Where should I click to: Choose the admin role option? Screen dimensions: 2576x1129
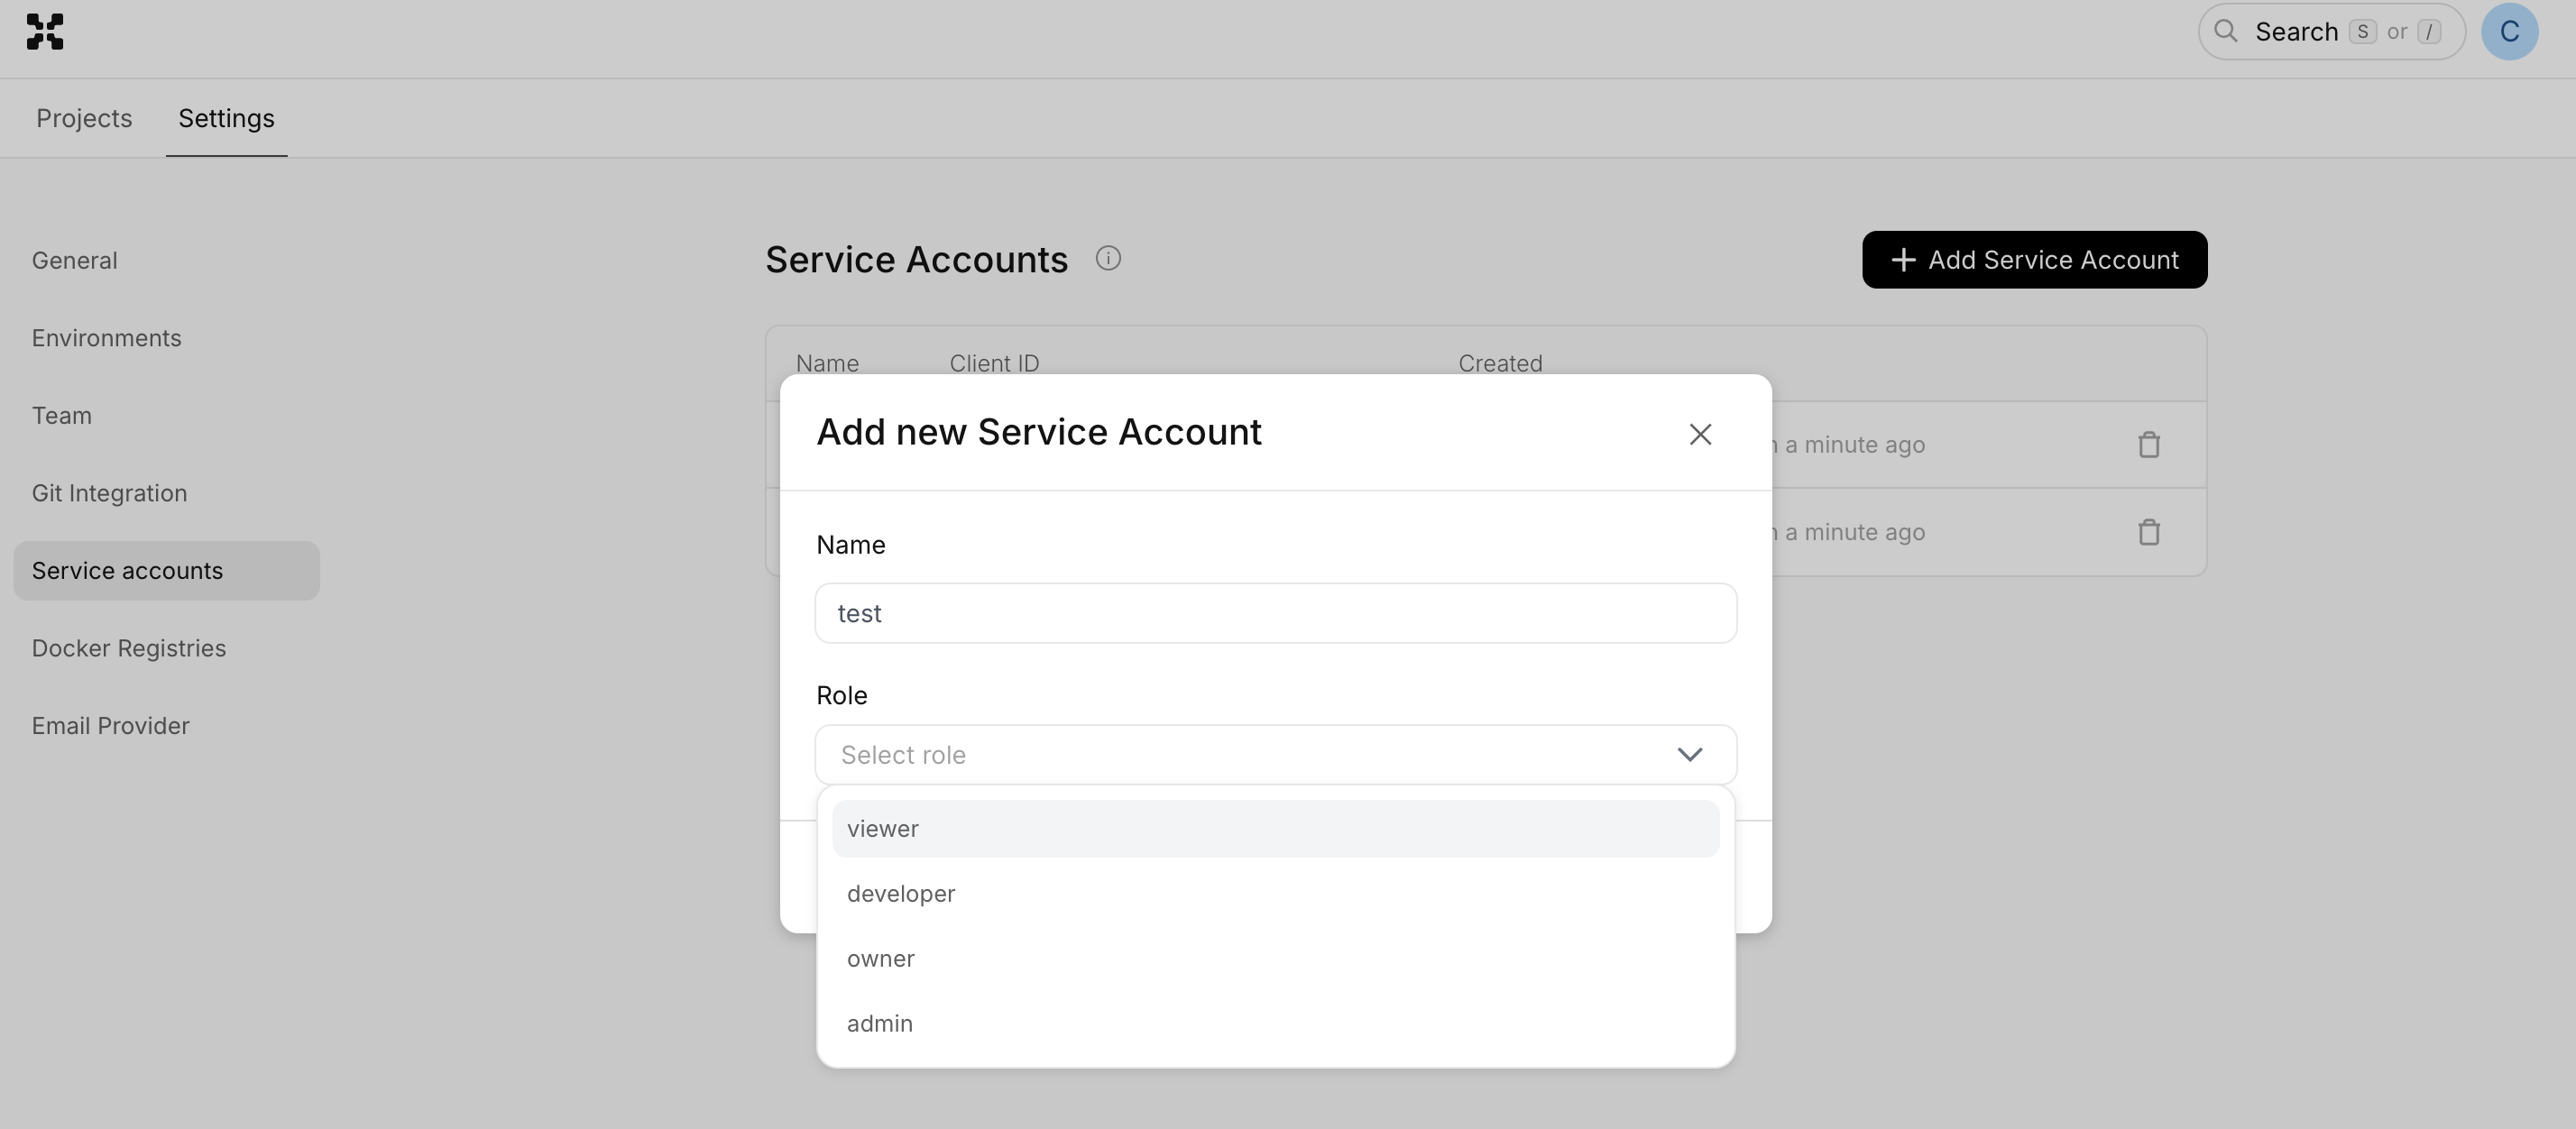coord(1275,1023)
